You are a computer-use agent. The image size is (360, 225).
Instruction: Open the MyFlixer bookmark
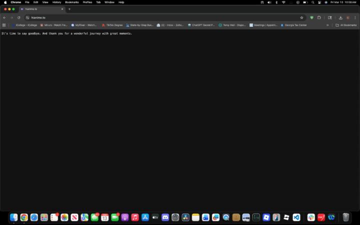pos(84,25)
